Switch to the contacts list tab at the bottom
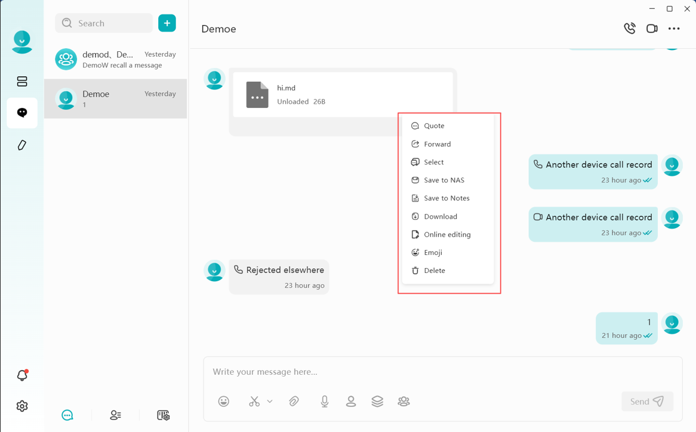This screenshot has height=432, width=696. [x=115, y=415]
